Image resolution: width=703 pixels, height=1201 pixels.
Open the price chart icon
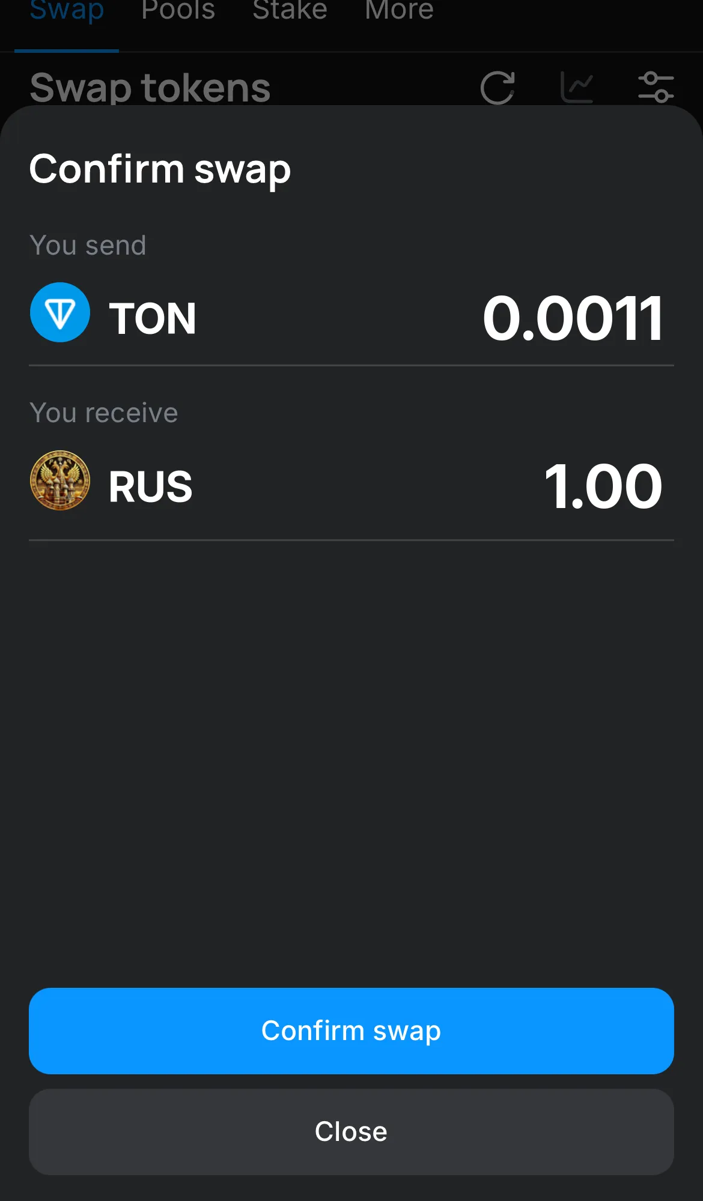click(x=576, y=88)
